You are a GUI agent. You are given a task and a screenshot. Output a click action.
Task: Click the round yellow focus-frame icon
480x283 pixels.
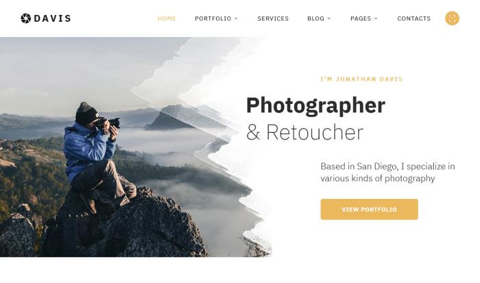452,18
